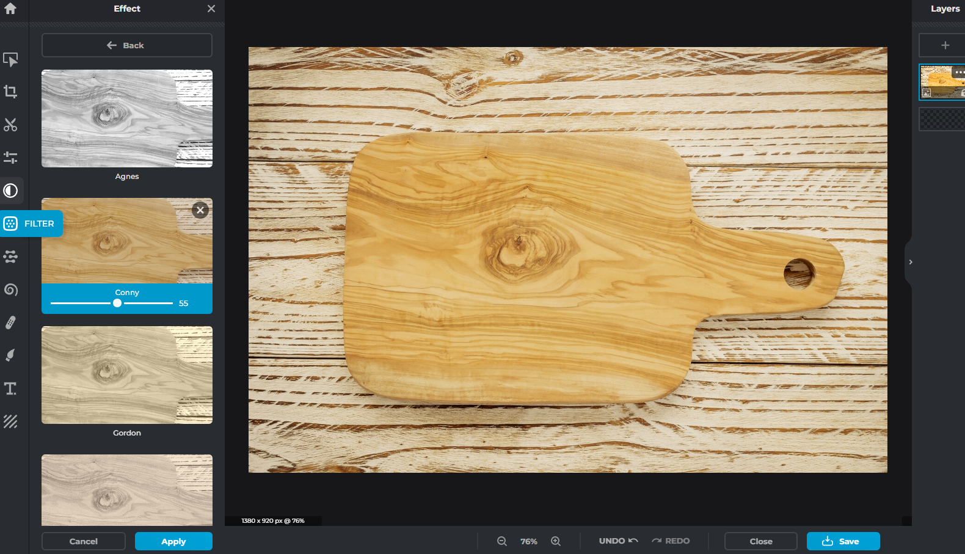Image resolution: width=965 pixels, height=554 pixels.
Task: Open the highlighted Filter tool tab
Action: click(32, 224)
